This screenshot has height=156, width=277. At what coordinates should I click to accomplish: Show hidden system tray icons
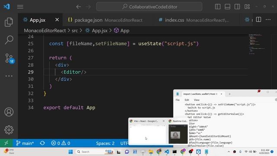(229, 152)
